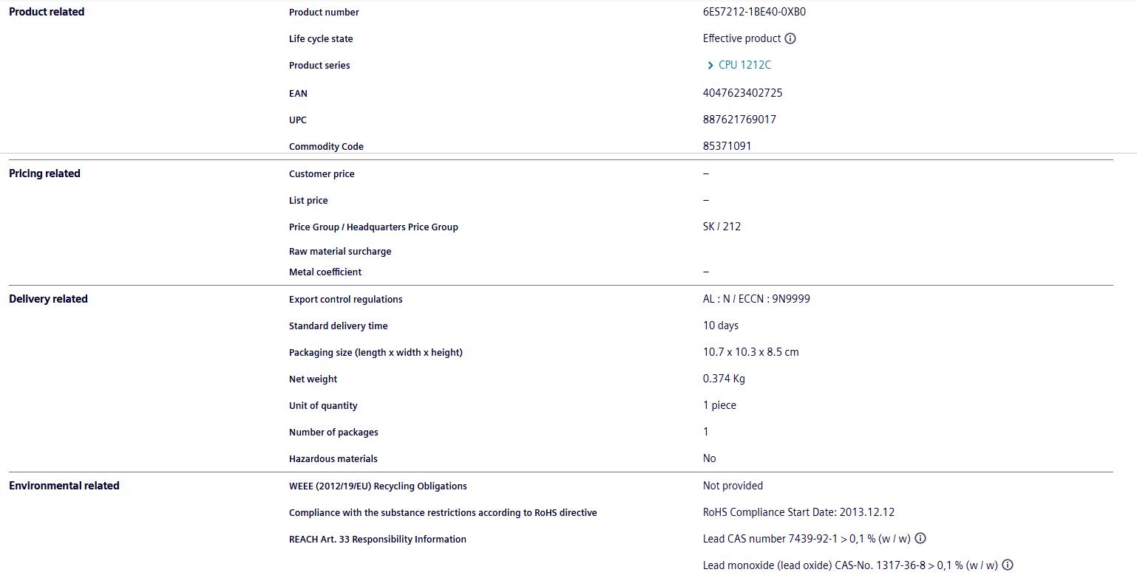Click packaging size value 10.7 x 10.3 x 8.5 cm
This screenshot has height=575, width=1137.
(750, 352)
